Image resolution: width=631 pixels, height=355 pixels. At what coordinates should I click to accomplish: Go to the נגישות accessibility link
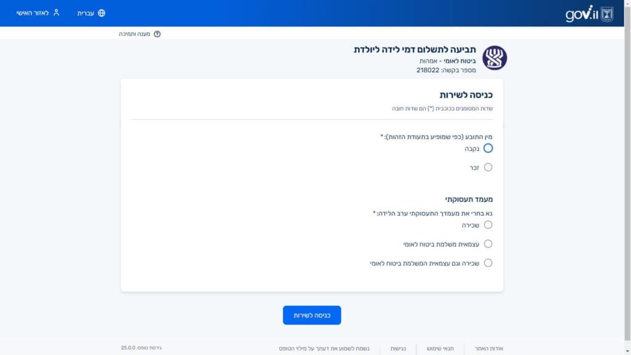coord(398,348)
